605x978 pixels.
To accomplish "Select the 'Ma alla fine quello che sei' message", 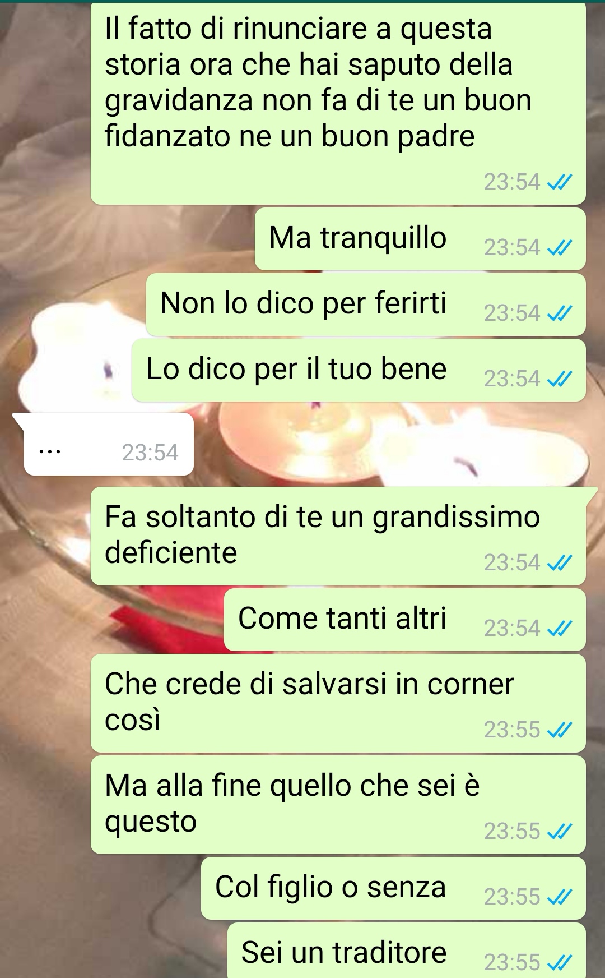I will tap(338, 805).
